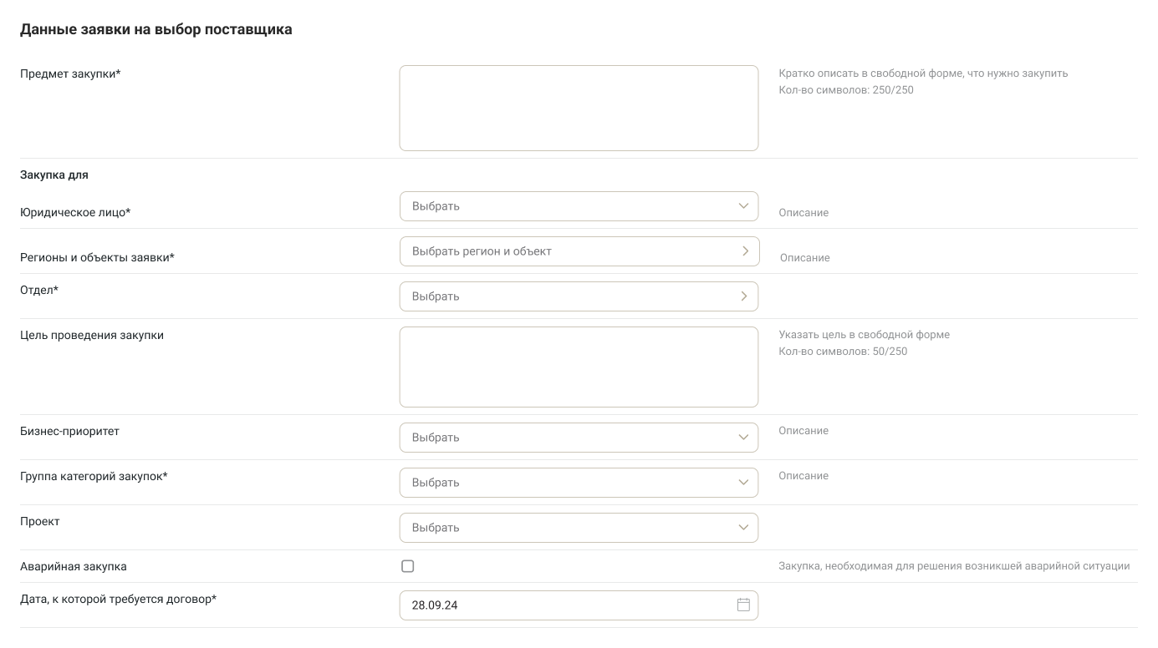Click Описание hint beside Регионы и объекты
Image resolution: width=1158 pixels, height=648 pixels.
pyautogui.click(x=805, y=257)
